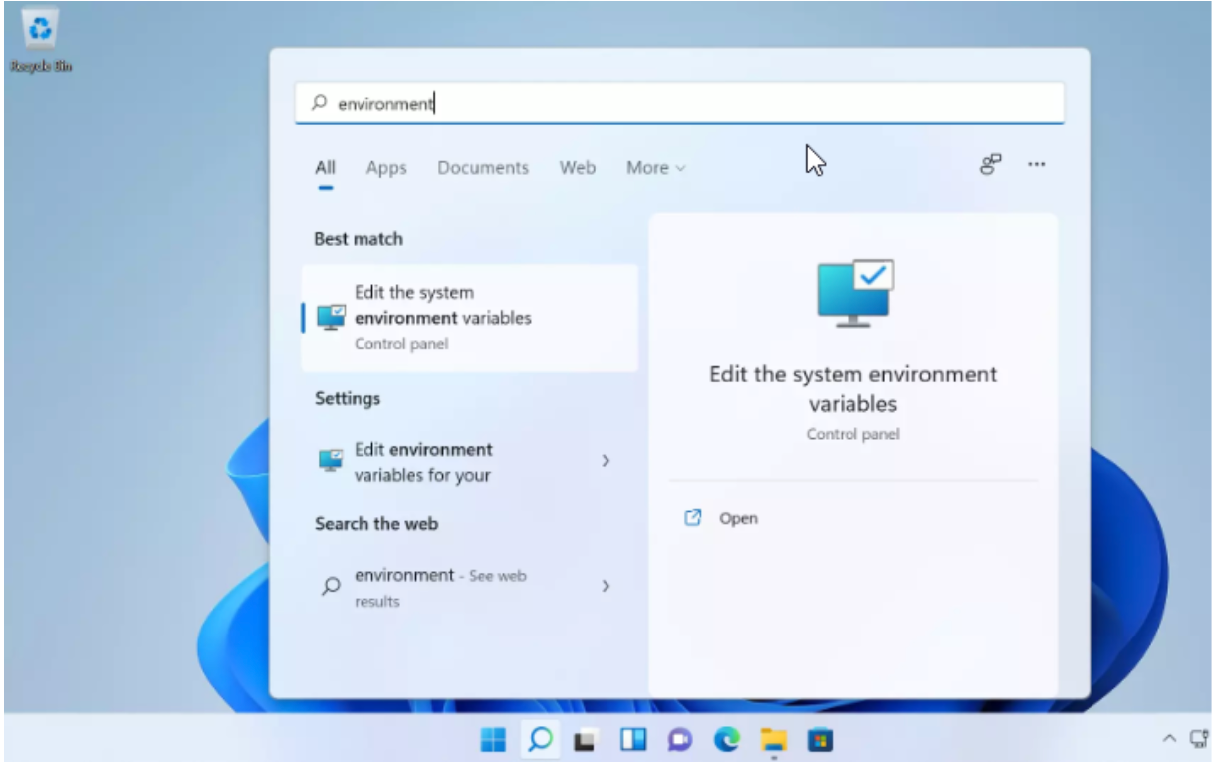Expand arrow for Edit environment variables setting

coord(606,461)
